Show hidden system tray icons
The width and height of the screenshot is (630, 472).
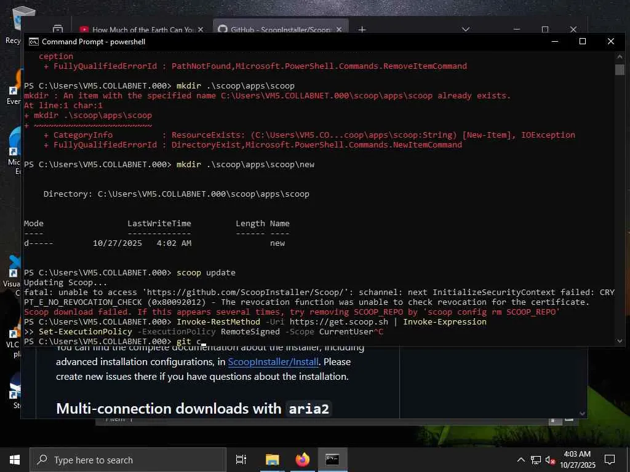click(520, 460)
